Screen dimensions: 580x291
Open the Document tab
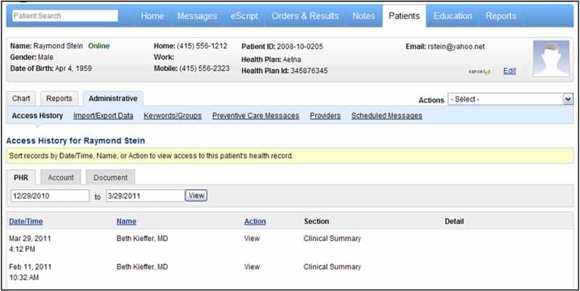110,177
